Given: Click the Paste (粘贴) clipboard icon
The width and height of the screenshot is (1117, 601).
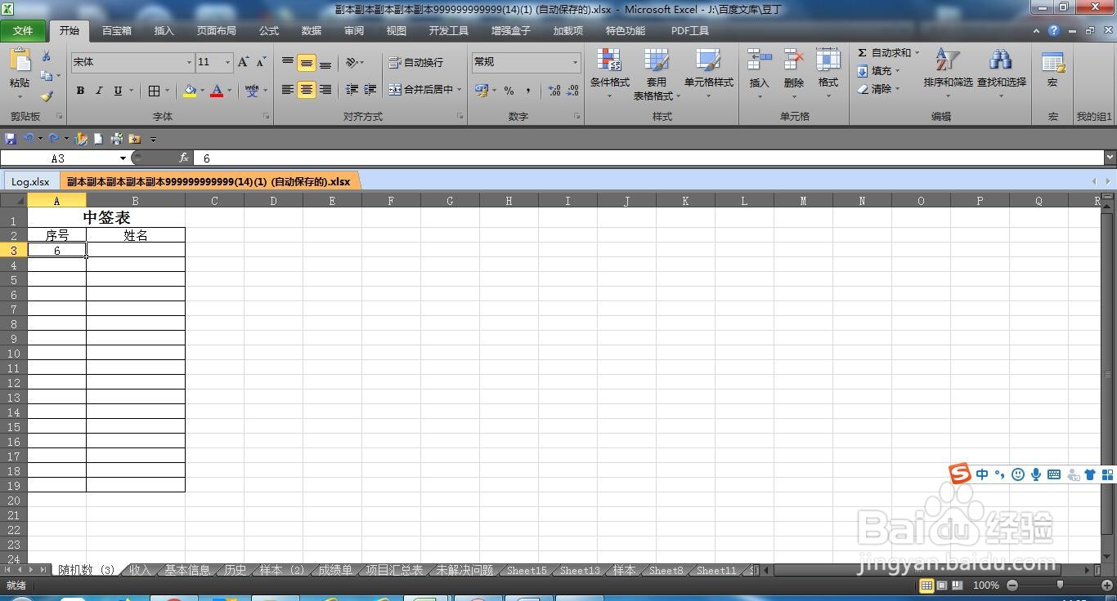Looking at the screenshot, I should click(20, 61).
